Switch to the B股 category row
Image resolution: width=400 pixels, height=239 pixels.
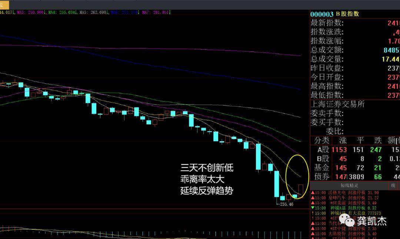pyautogui.click(x=324, y=159)
